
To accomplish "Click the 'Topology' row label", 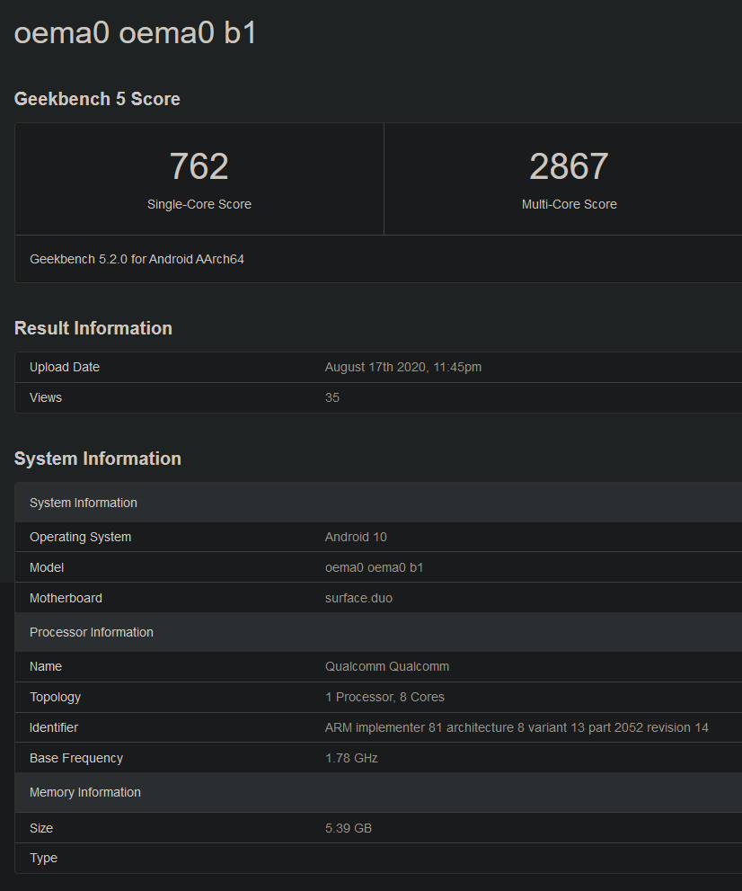I will pos(55,697).
